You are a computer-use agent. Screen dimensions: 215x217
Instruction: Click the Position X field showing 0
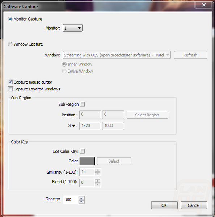[90, 115]
